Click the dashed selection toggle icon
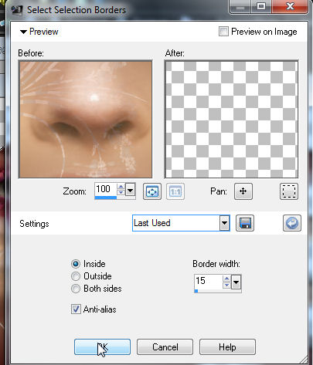313x365 pixels. pyautogui.click(x=289, y=191)
